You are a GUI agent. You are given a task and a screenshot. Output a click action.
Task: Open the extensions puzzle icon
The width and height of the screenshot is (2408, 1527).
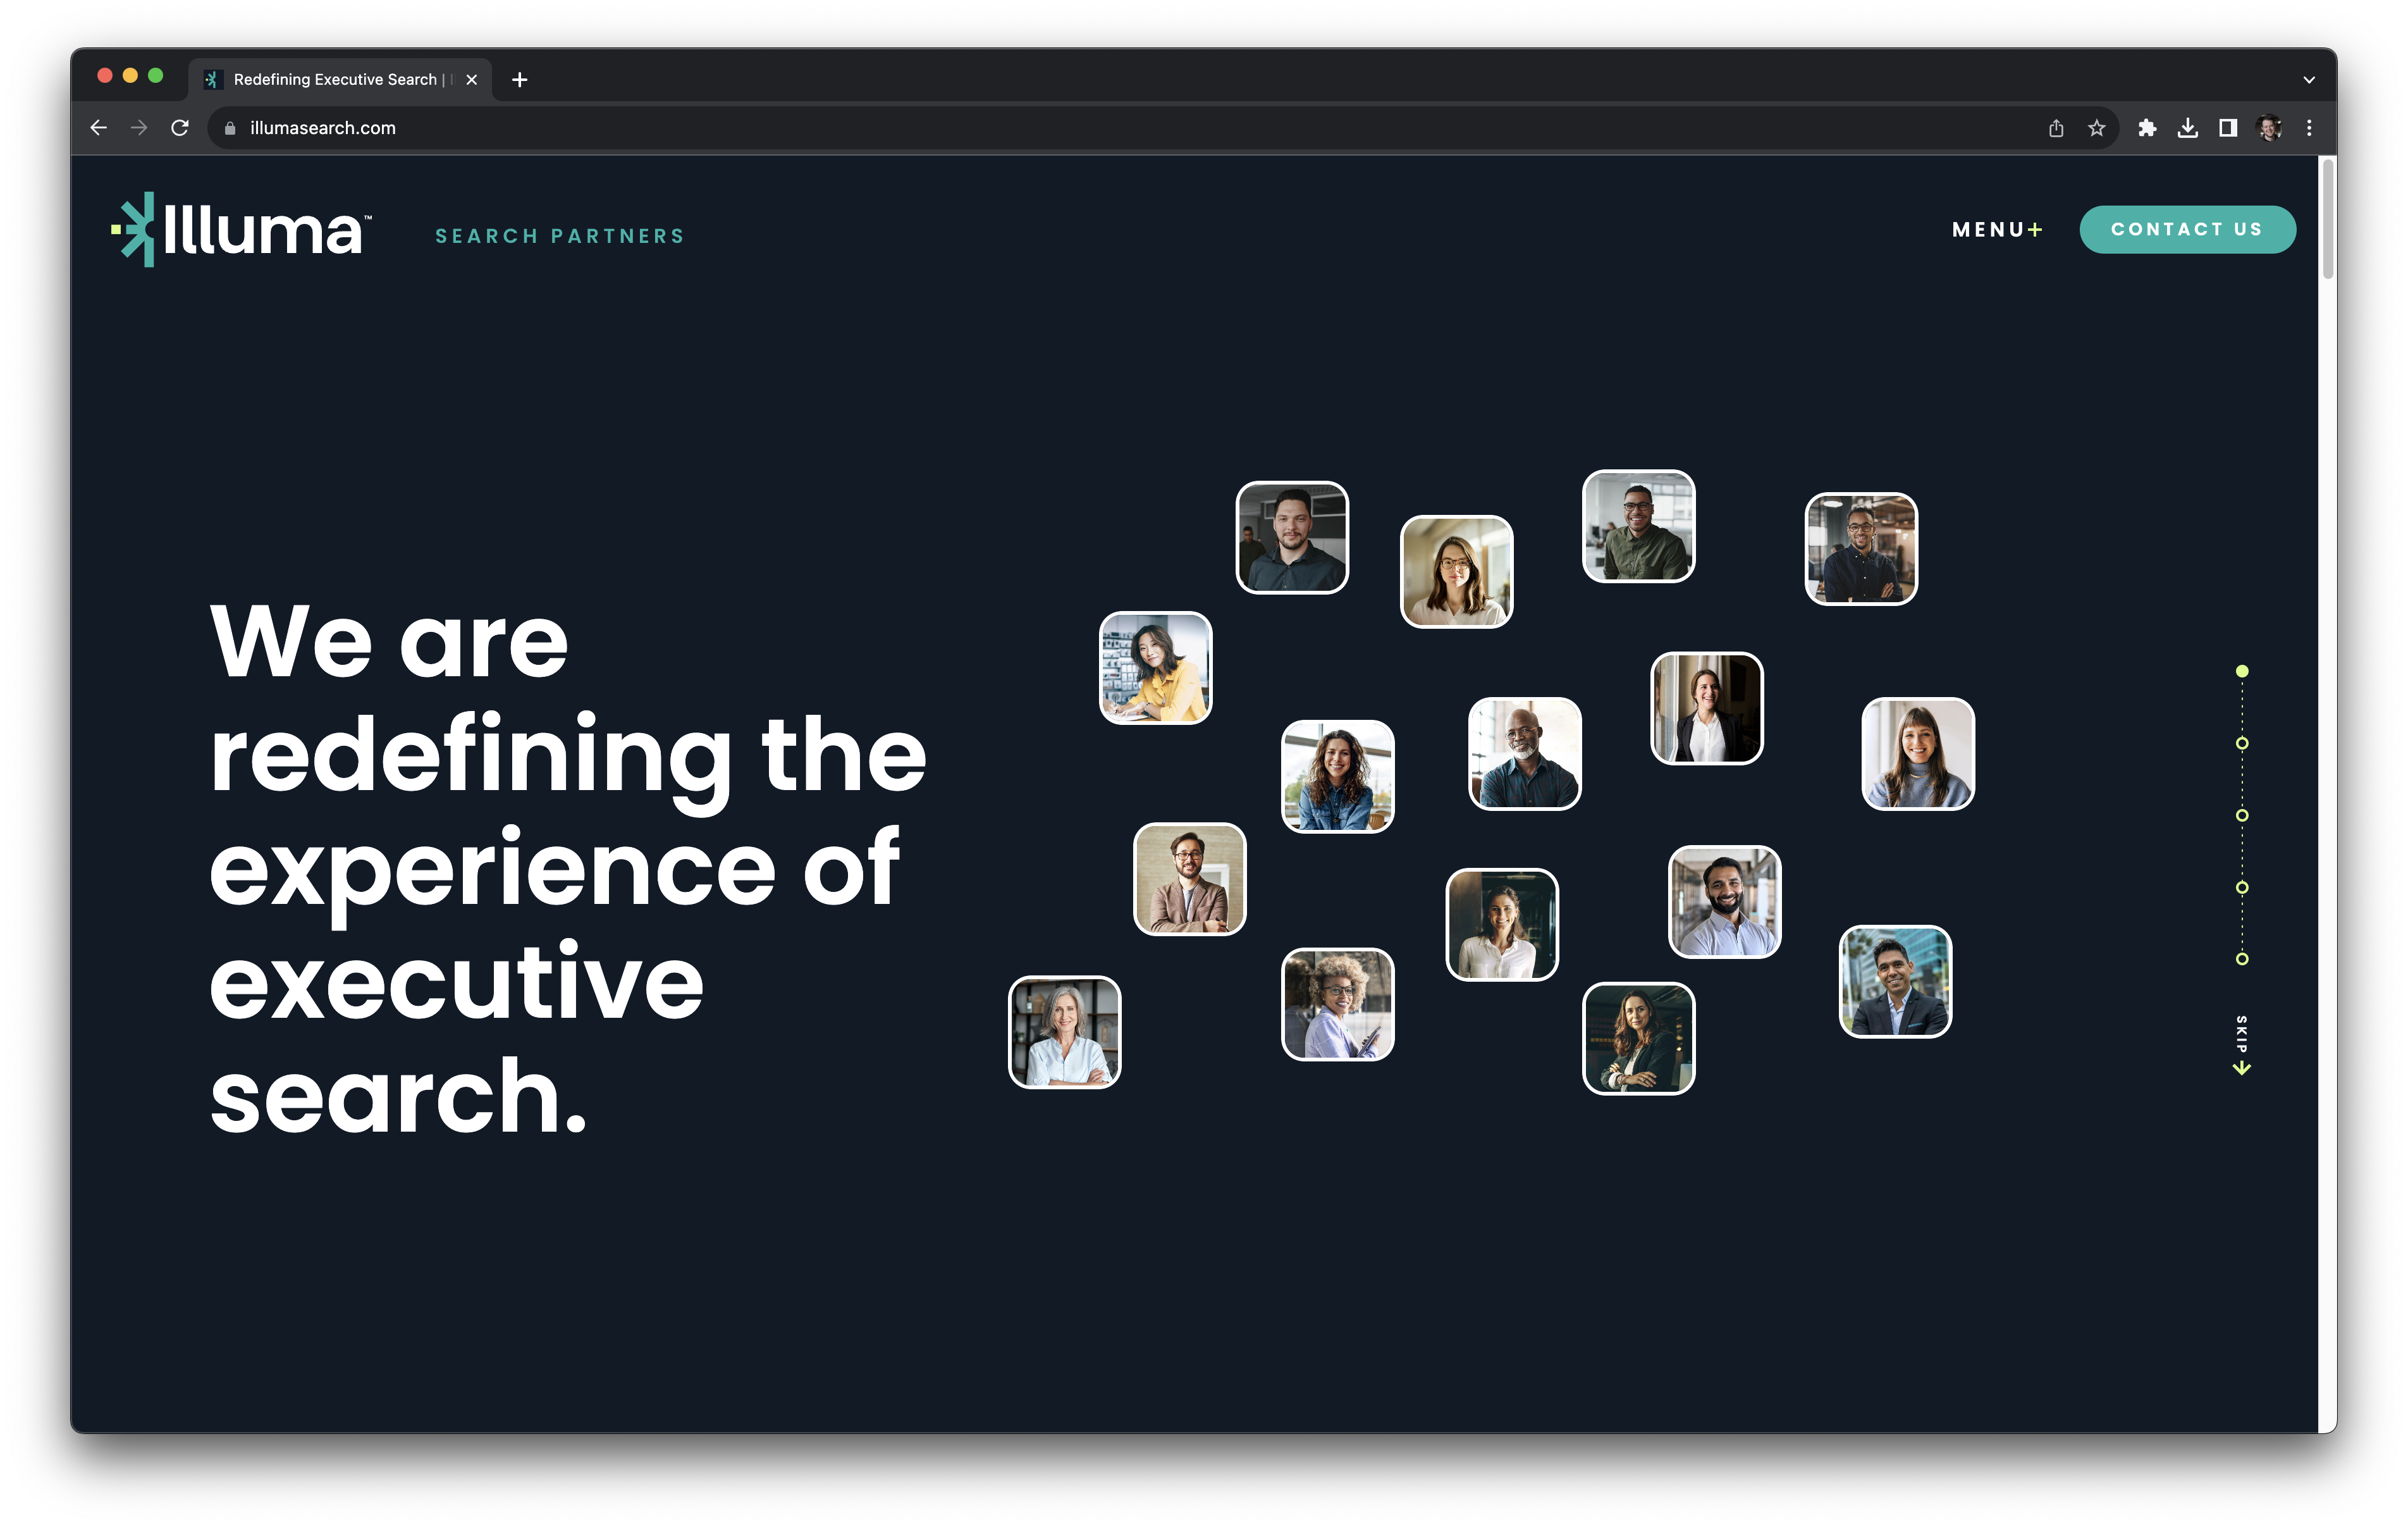click(2146, 128)
